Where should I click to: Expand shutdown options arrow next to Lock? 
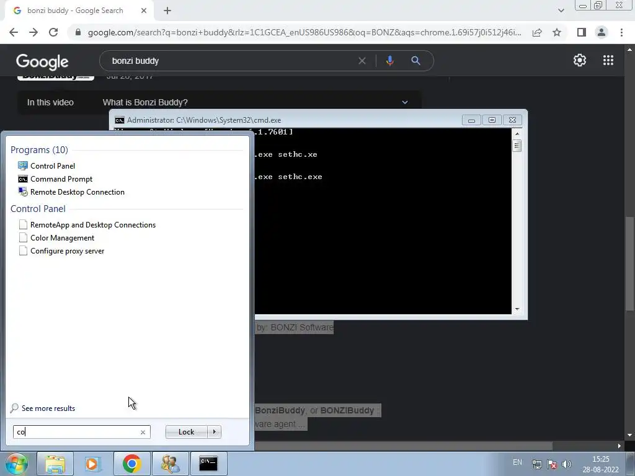click(x=214, y=432)
